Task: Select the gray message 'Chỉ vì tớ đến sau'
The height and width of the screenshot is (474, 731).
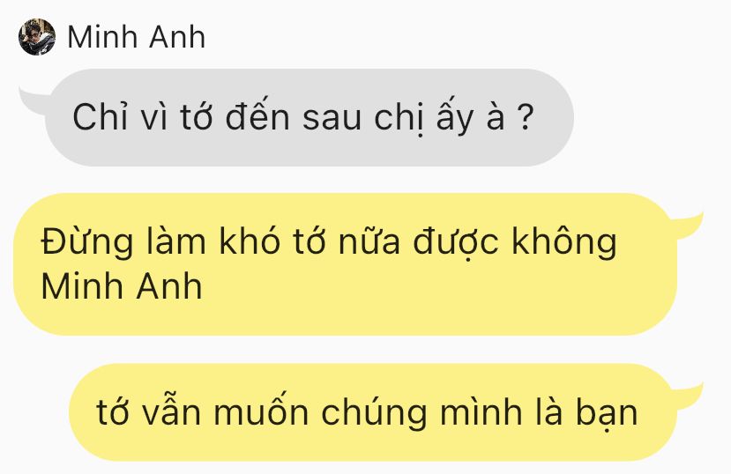Action: tap(310, 117)
